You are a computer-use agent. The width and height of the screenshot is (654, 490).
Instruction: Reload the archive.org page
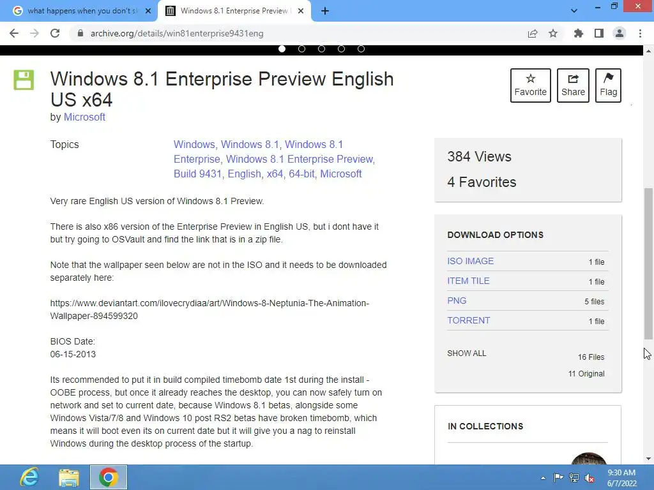55,33
